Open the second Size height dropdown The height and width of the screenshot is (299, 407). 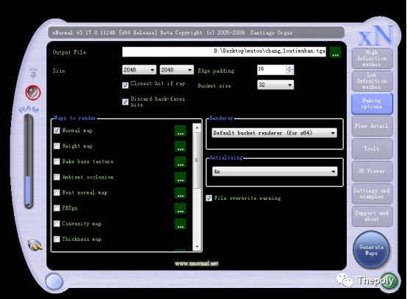[x=176, y=70]
